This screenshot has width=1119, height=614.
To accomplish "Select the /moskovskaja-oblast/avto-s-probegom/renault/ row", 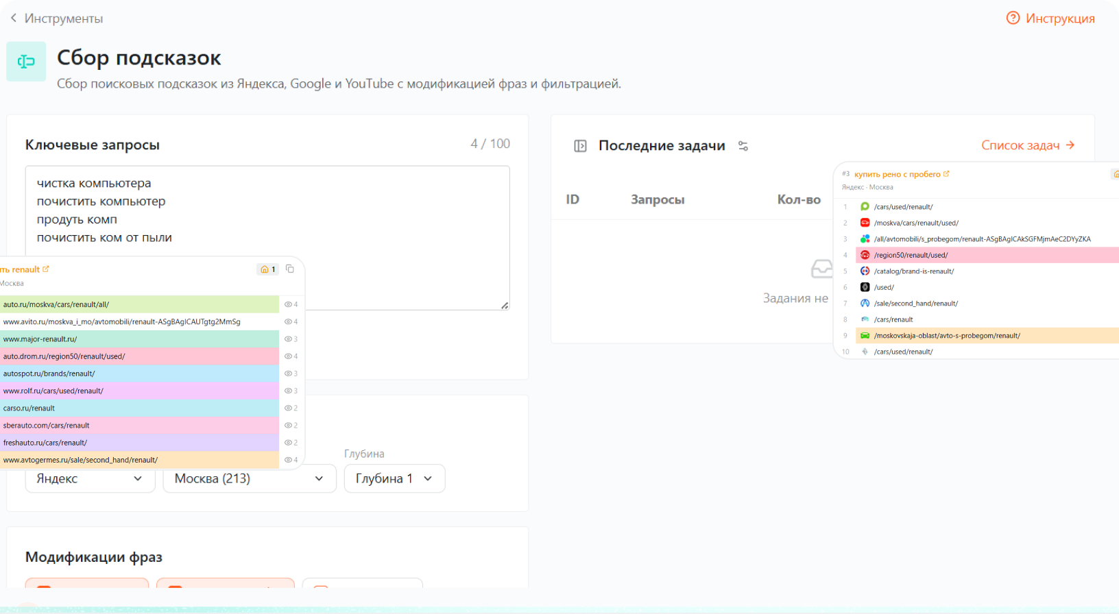I will (987, 336).
